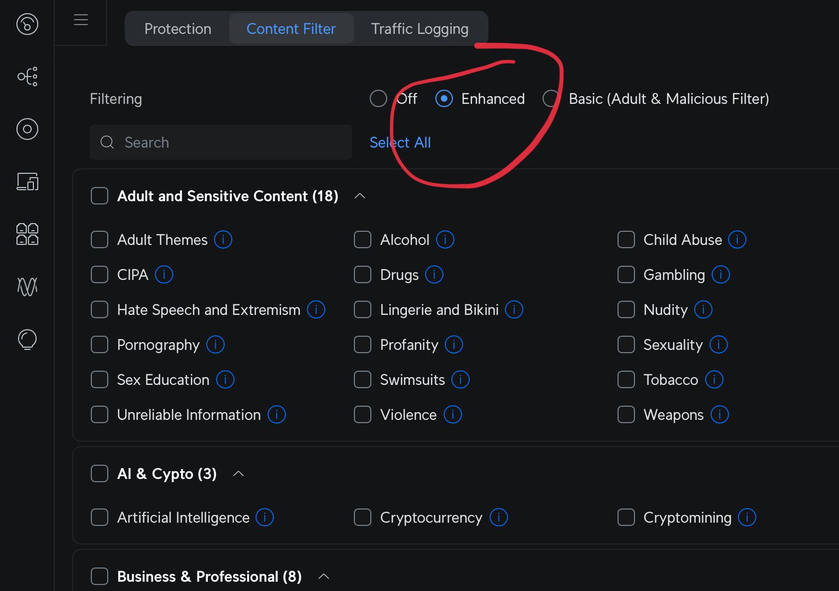Image resolution: width=839 pixels, height=591 pixels.
Task: Click the Select All link
Action: pyautogui.click(x=400, y=143)
